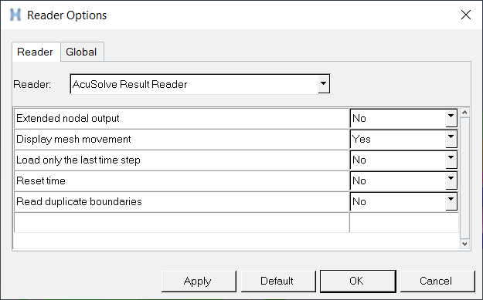Open the Display mesh movement dropdown arrow
The width and height of the screenshot is (483, 300).
(x=451, y=139)
